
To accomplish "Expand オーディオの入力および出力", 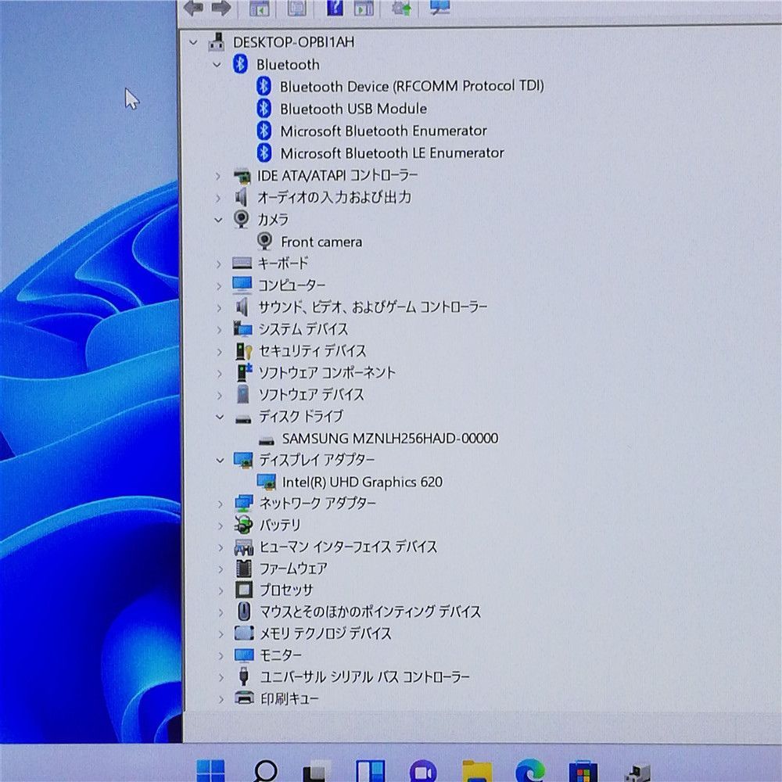I will (218, 198).
